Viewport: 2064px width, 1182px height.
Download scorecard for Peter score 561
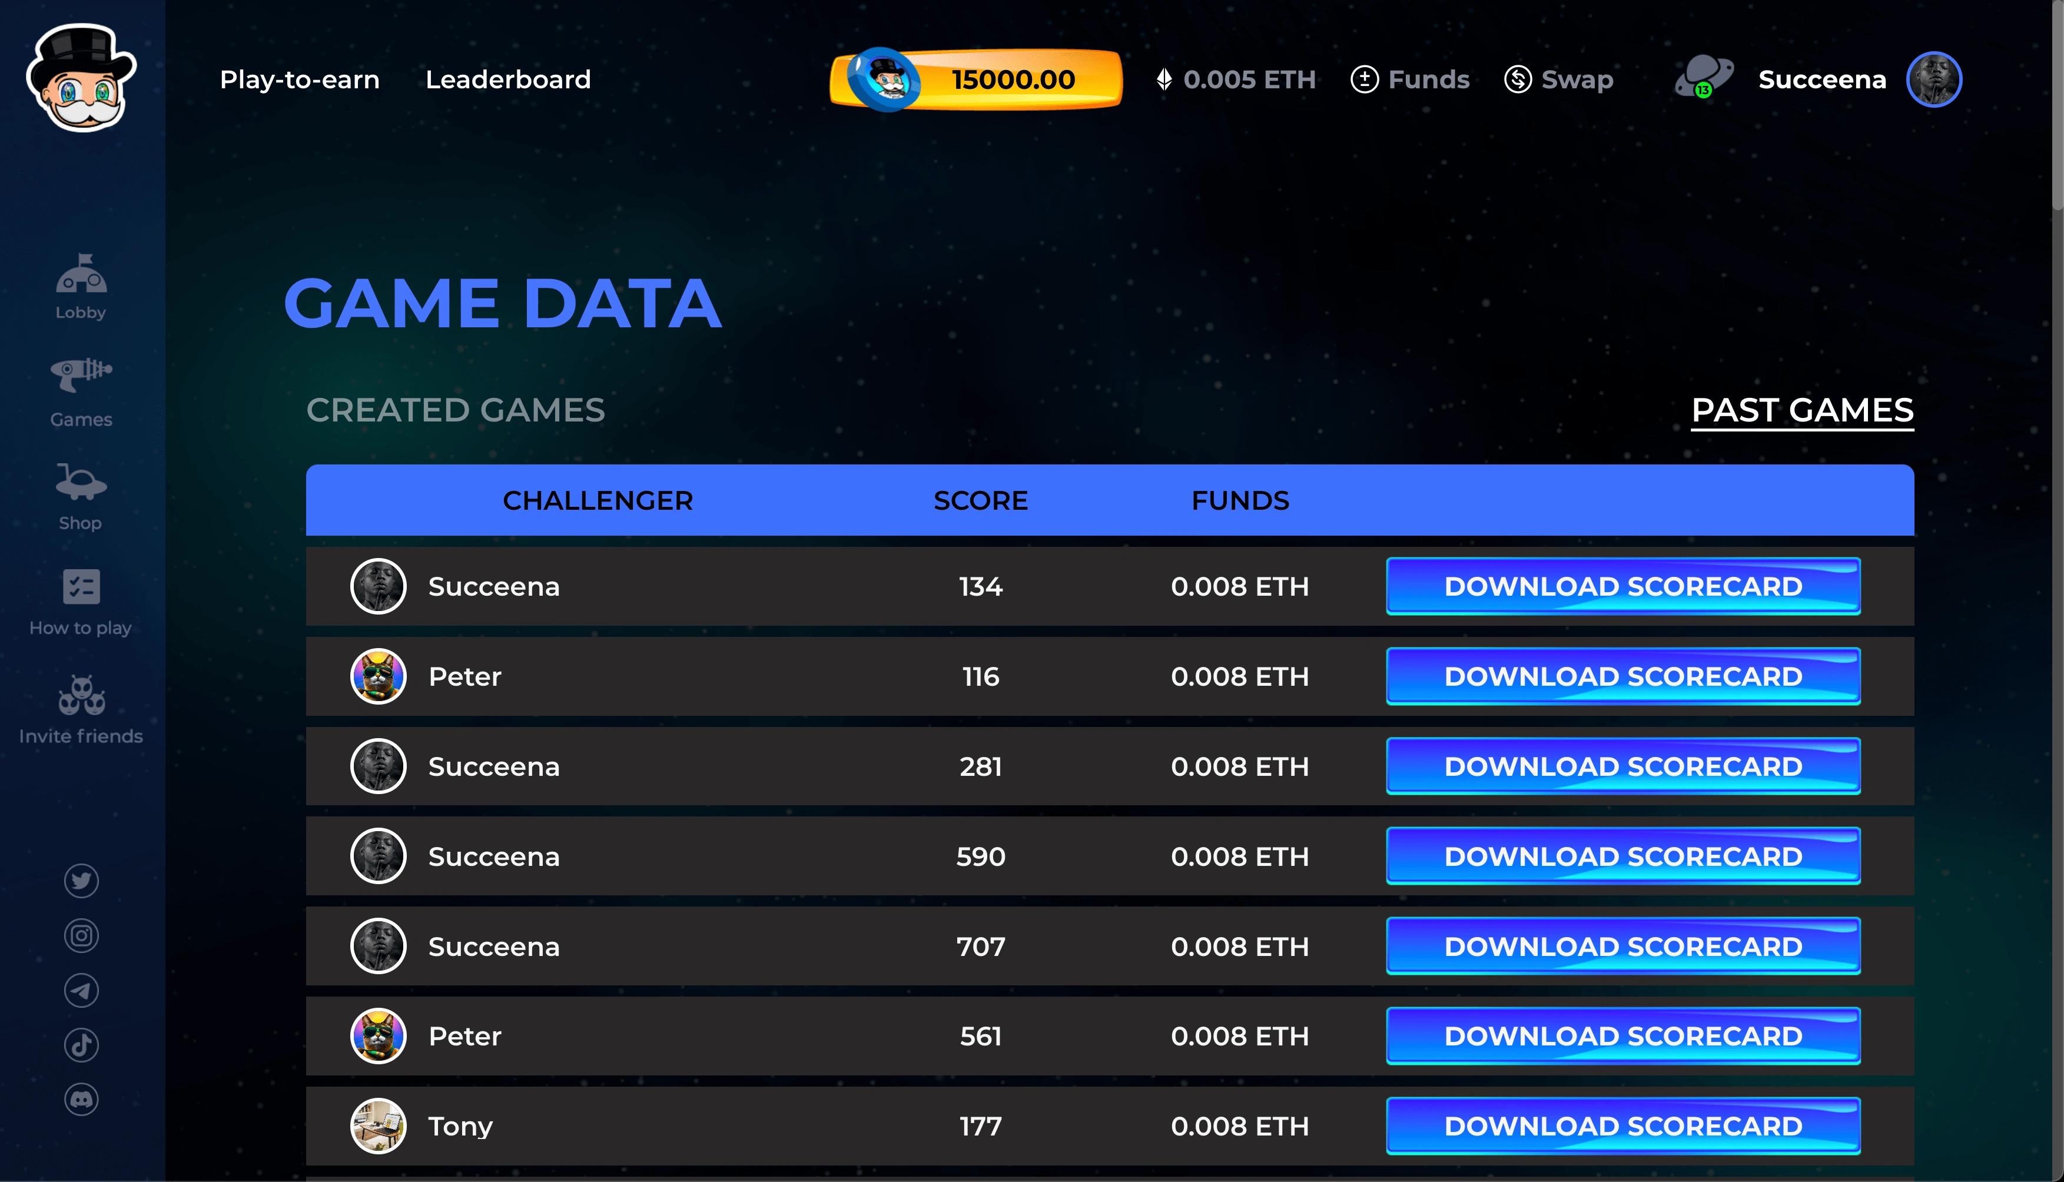click(x=1623, y=1036)
